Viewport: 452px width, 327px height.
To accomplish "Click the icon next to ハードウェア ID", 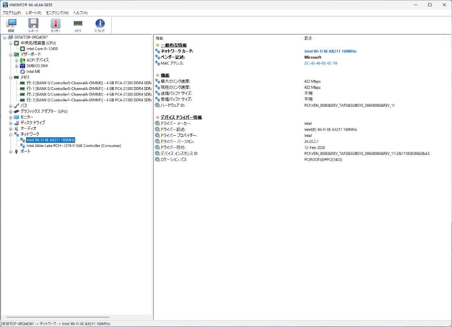I will (x=157, y=105).
